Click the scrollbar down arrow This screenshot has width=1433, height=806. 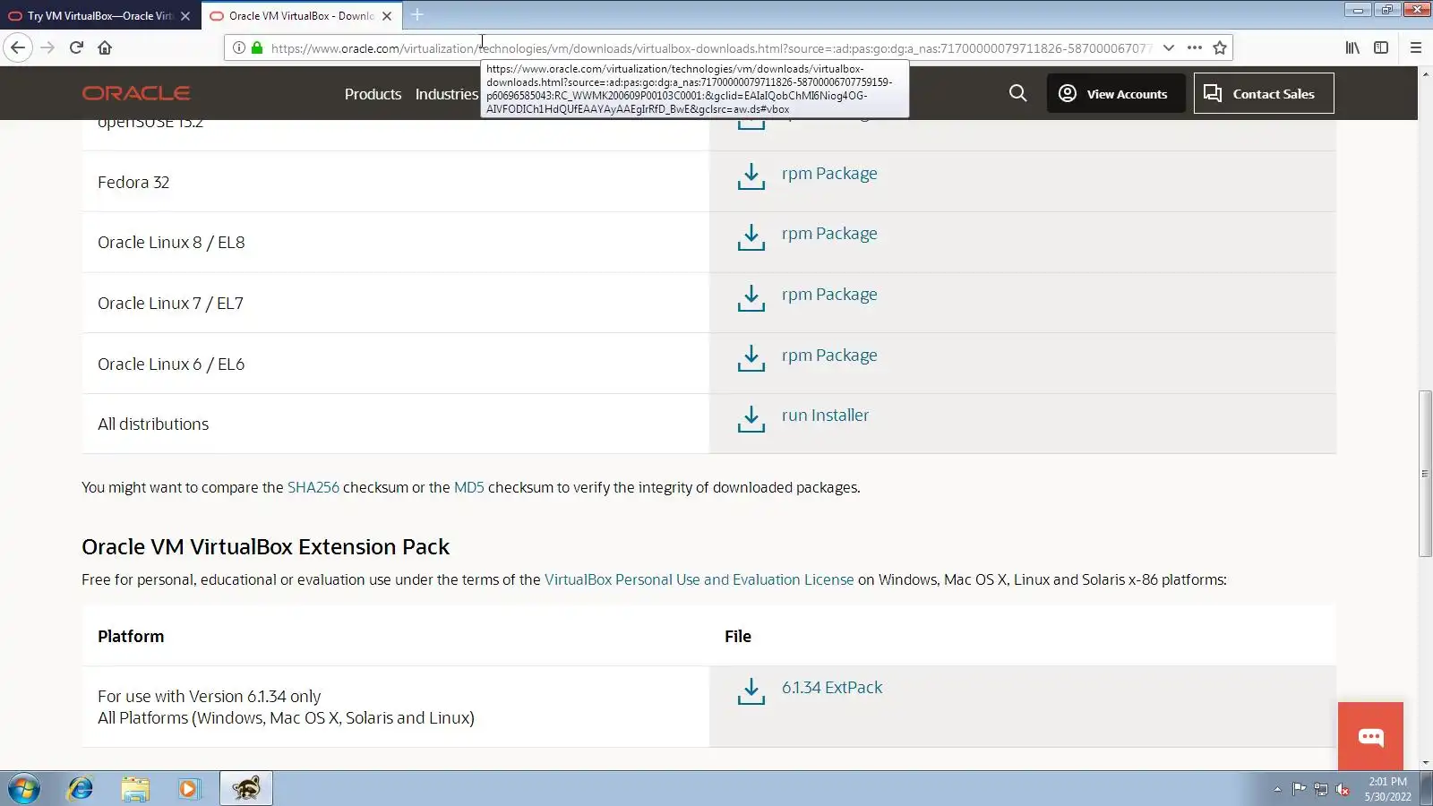click(1425, 763)
